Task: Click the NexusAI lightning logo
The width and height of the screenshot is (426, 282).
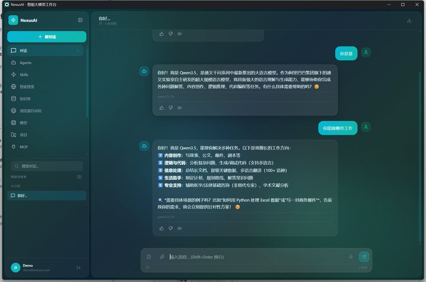Action: point(13,20)
